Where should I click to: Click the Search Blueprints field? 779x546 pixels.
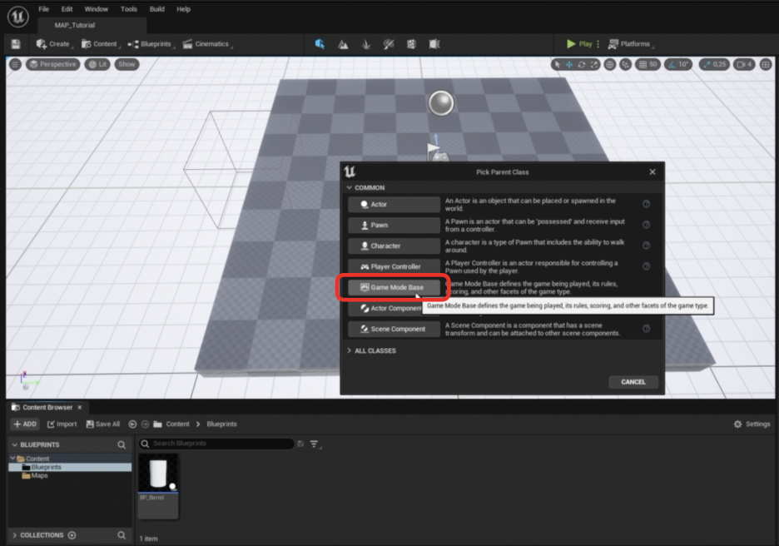[x=216, y=444]
